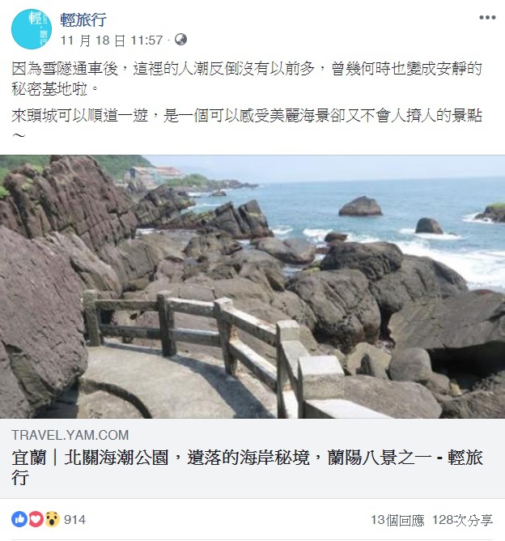This screenshot has height=541, width=505.
Task: Click the red Love heart reaction icon
Action: point(36,519)
